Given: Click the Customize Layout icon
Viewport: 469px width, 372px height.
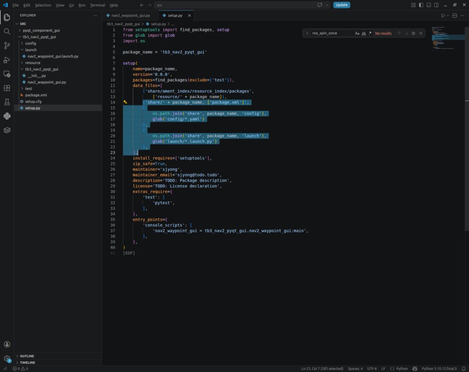Looking at the screenshot, I should coord(414,5).
